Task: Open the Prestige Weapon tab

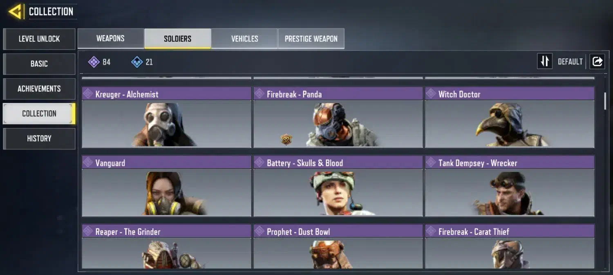Action: click(311, 39)
